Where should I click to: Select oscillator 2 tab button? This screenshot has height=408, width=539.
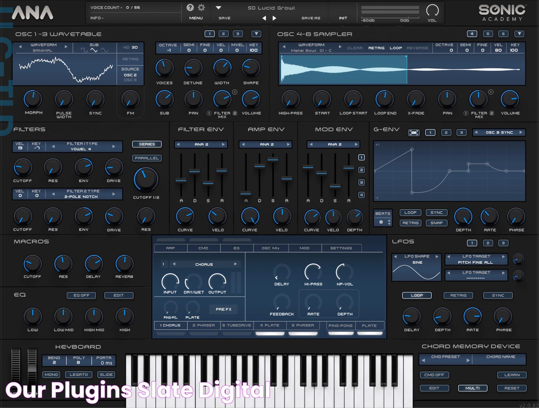(223, 34)
